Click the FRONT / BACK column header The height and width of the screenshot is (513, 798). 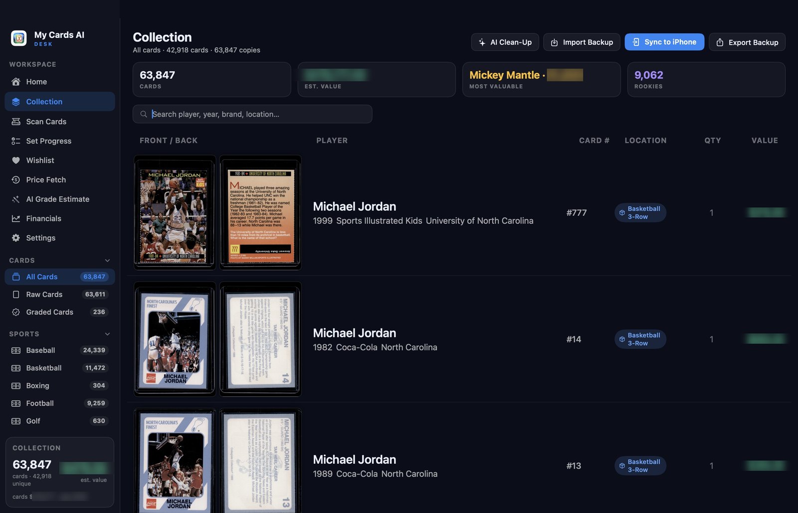tap(169, 141)
